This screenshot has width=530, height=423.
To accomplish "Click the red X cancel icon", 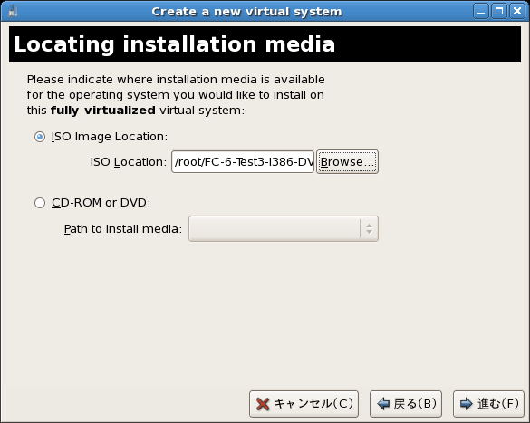I will pos(263,404).
